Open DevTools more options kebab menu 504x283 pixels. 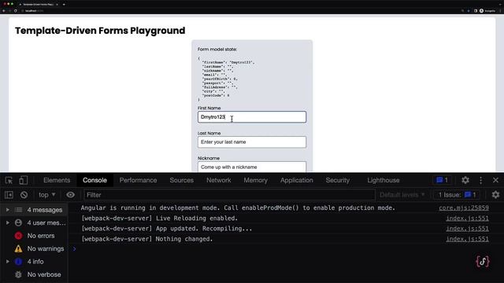pyautogui.click(x=480, y=180)
